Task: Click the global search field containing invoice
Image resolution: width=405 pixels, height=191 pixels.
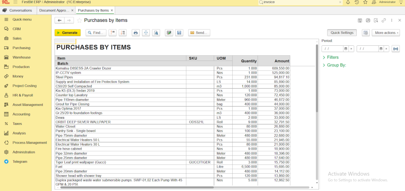Action: [x=300, y=2]
